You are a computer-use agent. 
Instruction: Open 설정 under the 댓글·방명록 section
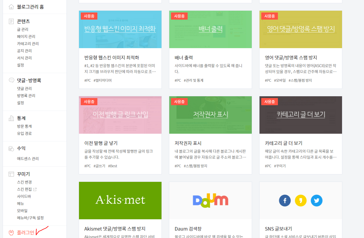20,103
